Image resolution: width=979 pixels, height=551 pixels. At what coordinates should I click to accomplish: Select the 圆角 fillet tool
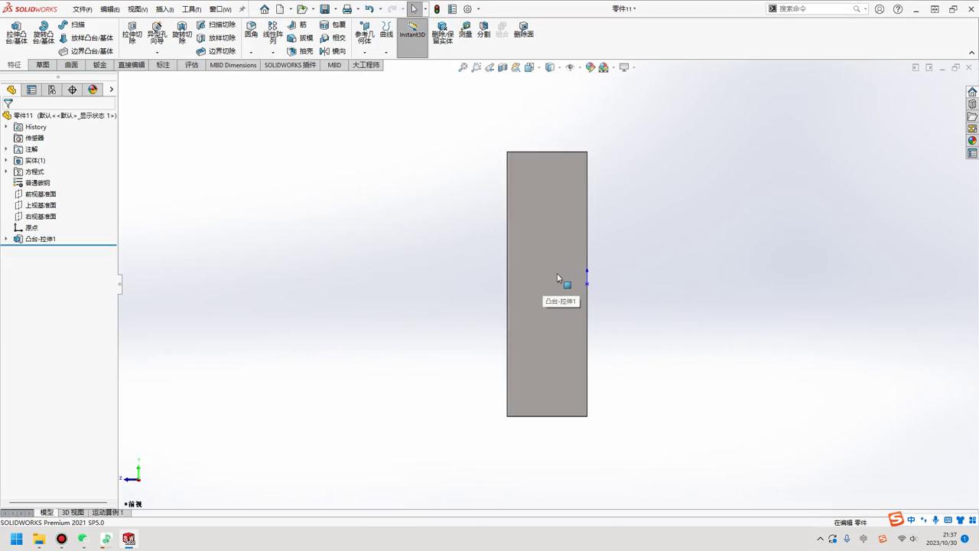[x=251, y=31]
